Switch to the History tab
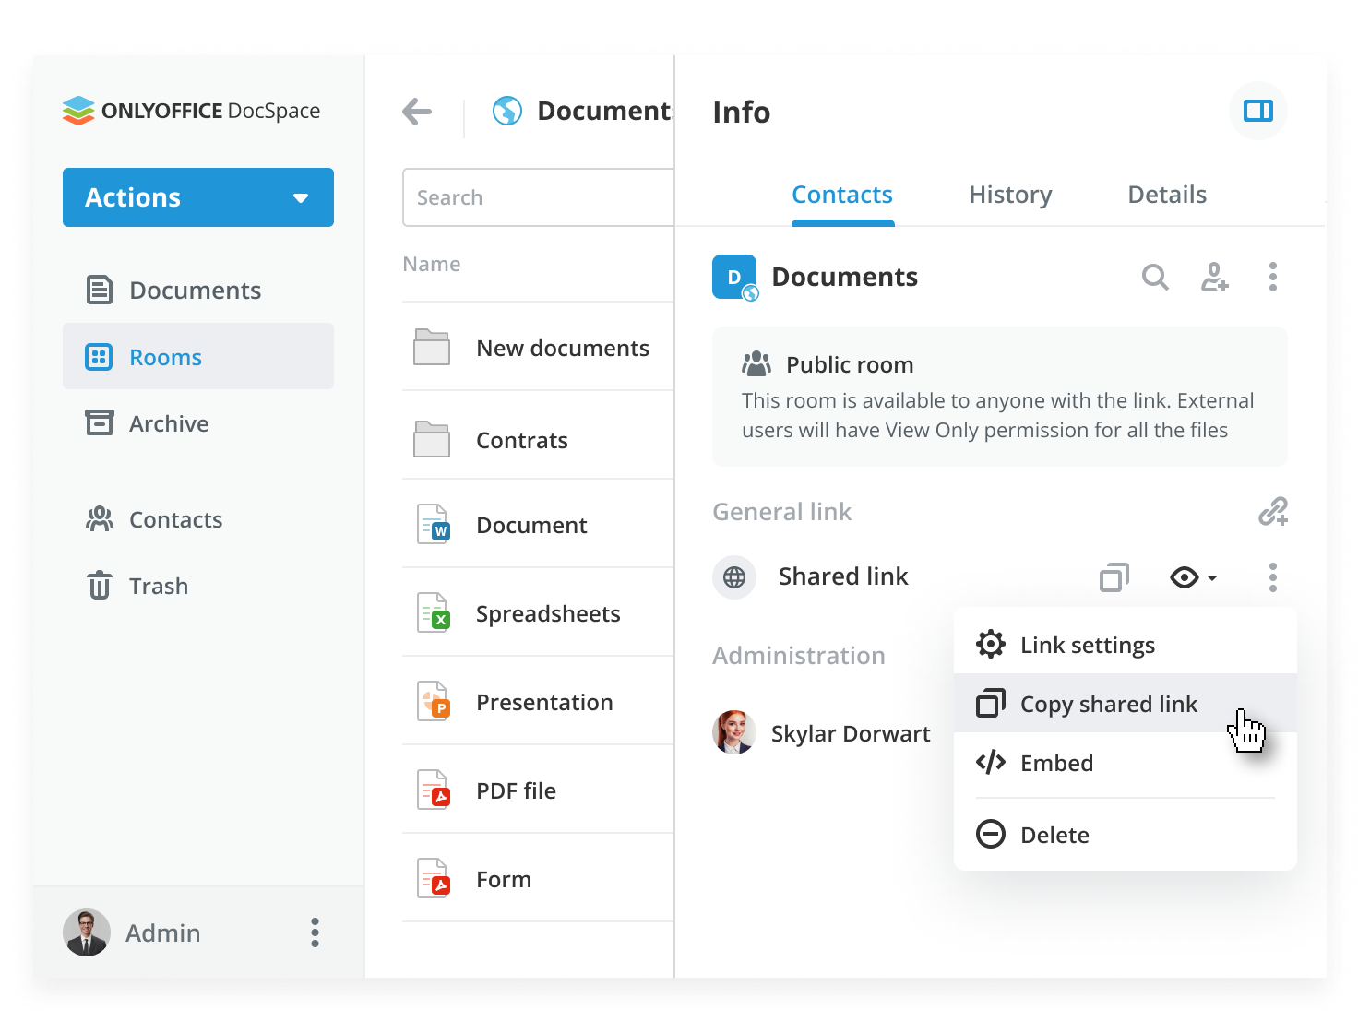Screen dimensions: 1358x1033 (1010, 195)
